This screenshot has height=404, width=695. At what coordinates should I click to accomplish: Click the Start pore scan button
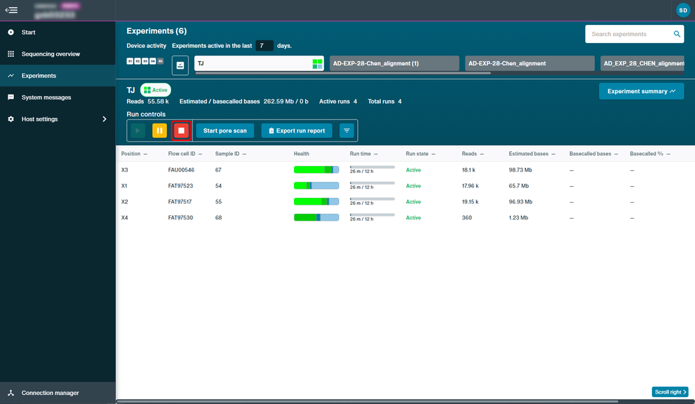[224, 131]
